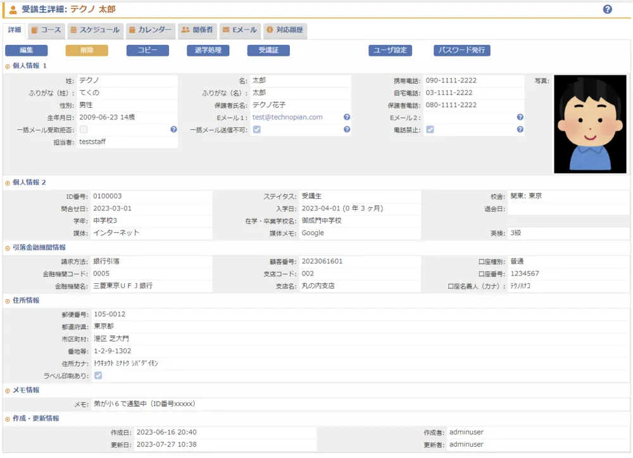Click the コピー button
This screenshot has width=633, height=458.
point(147,50)
